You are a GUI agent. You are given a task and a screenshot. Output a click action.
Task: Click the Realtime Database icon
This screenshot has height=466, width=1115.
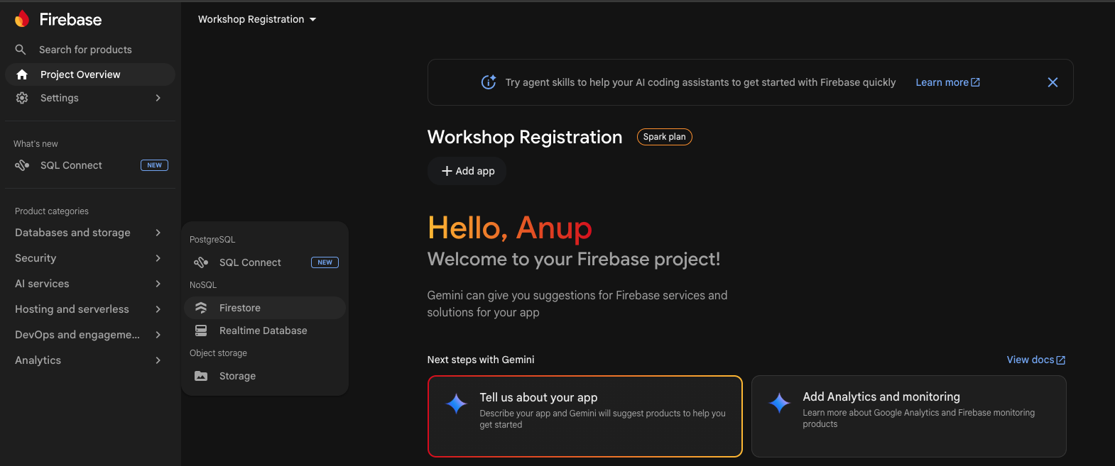[201, 331]
